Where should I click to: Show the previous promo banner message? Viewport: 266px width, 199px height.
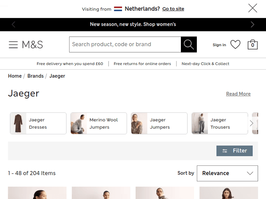click(13, 24)
